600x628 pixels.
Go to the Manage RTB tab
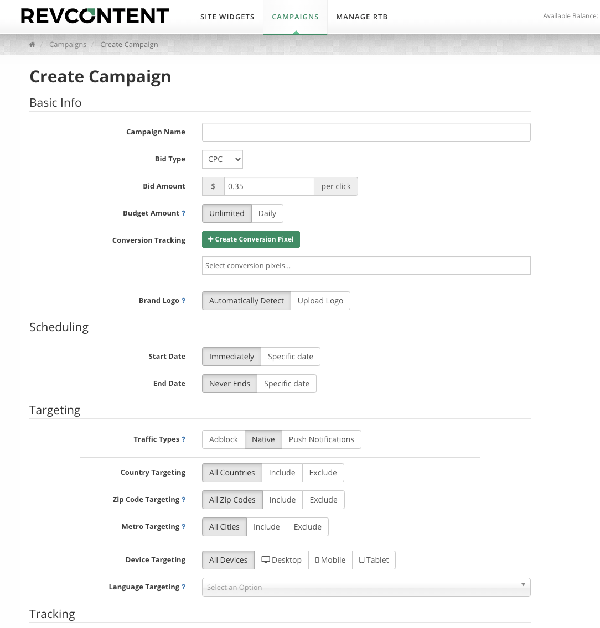tap(361, 17)
